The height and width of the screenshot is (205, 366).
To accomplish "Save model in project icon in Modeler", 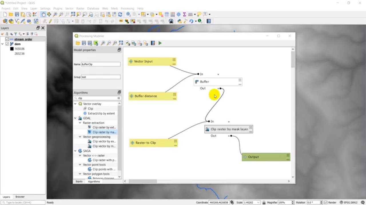I will click(x=96, y=43).
